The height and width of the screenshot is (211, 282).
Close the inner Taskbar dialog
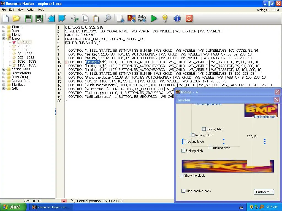[276, 100]
